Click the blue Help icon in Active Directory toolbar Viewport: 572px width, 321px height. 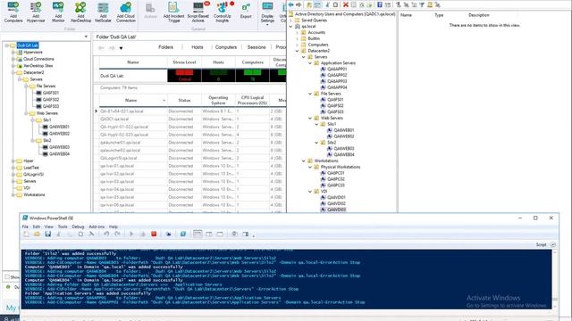(x=379, y=4)
